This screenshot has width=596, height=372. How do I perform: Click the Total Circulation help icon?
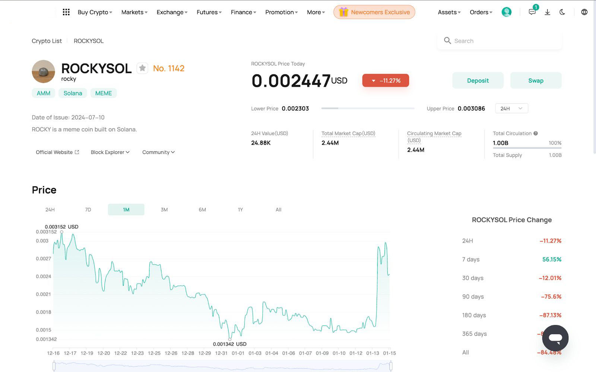(536, 133)
